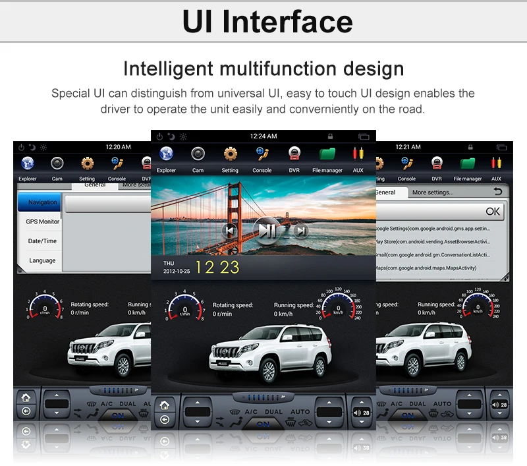Click navigation input field on 12:20 AM screen

tap(108, 204)
